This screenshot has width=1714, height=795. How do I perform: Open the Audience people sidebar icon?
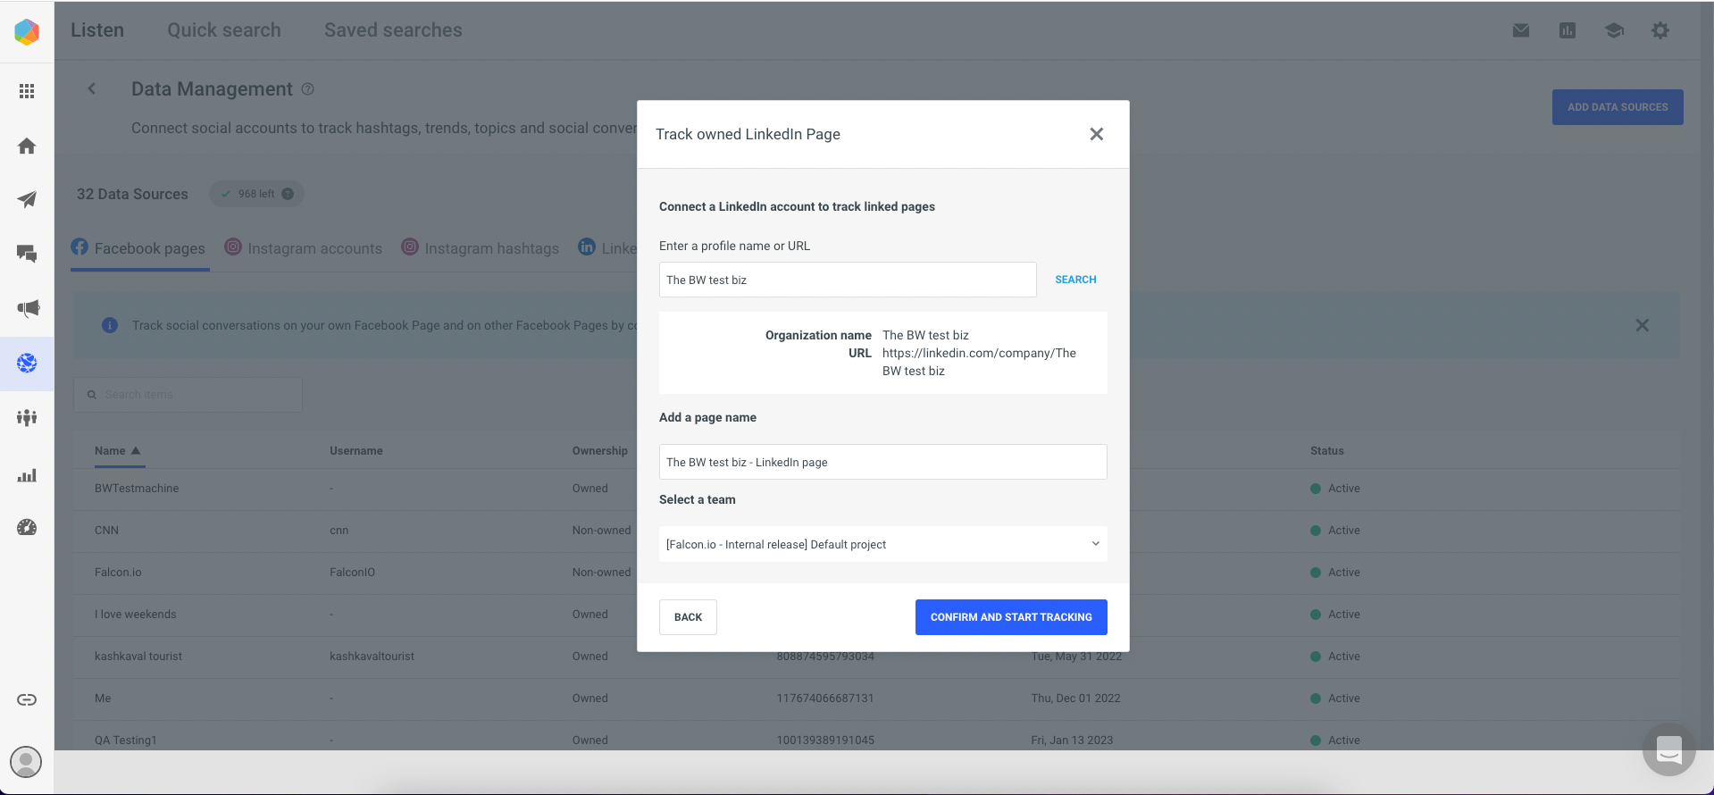(x=27, y=417)
